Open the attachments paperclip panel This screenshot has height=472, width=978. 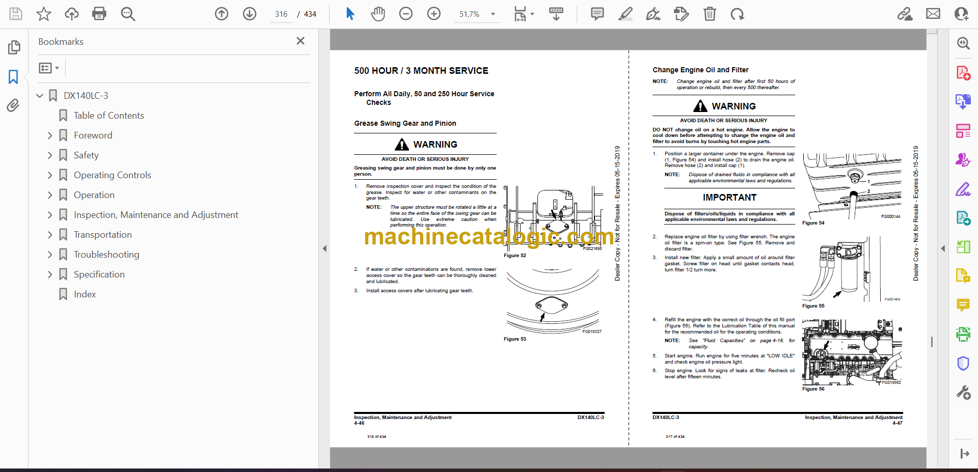(x=13, y=105)
